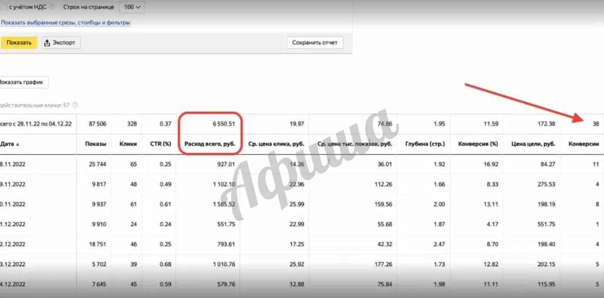Click the help icon beside invalid clicks count
The width and height of the screenshot is (604, 298).
click(x=75, y=105)
